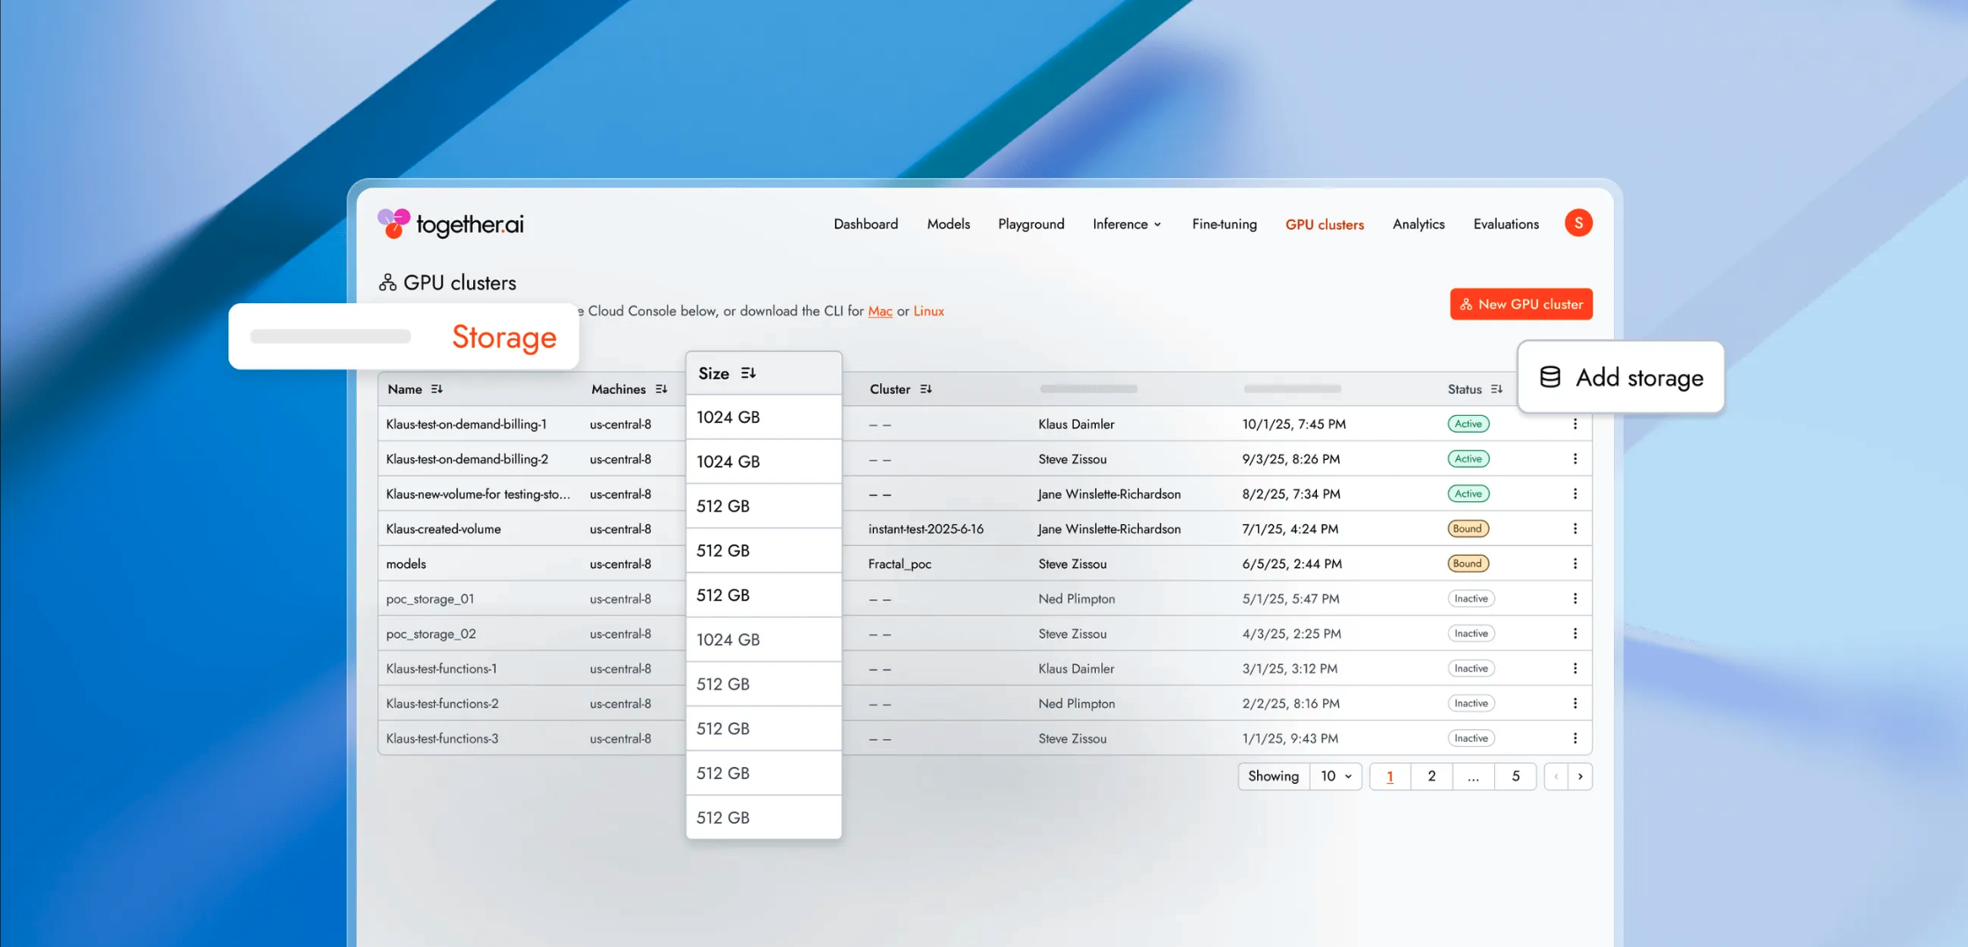1968x947 pixels.
Task: Click the 10/1/25, 7:45 PM date
Action: click(x=1293, y=425)
